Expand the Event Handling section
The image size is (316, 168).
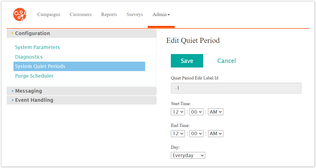pyautogui.click(x=34, y=100)
